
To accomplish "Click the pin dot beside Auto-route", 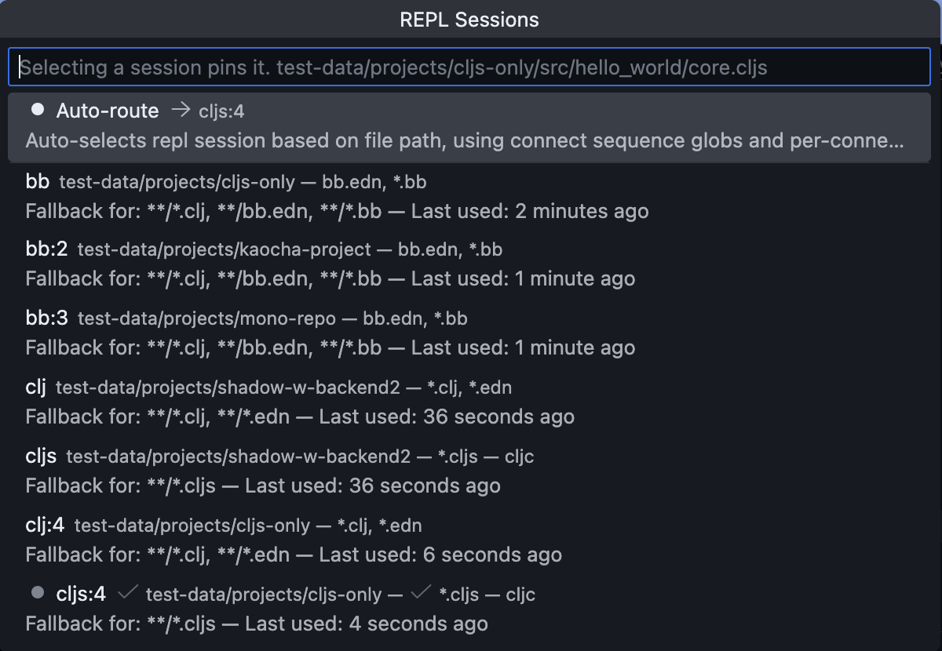I will click(x=37, y=110).
